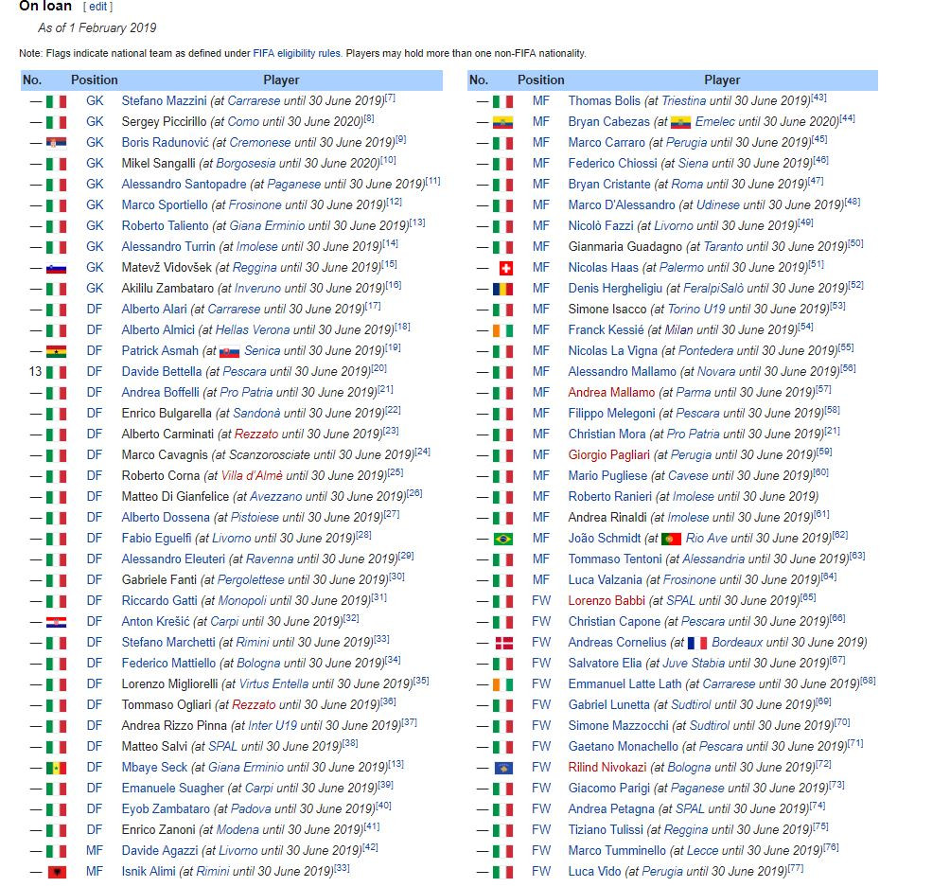Click the Switzerland flag in Nicolas Haas's row
This screenshot has height=887, width=950.
tap(505, 268)
